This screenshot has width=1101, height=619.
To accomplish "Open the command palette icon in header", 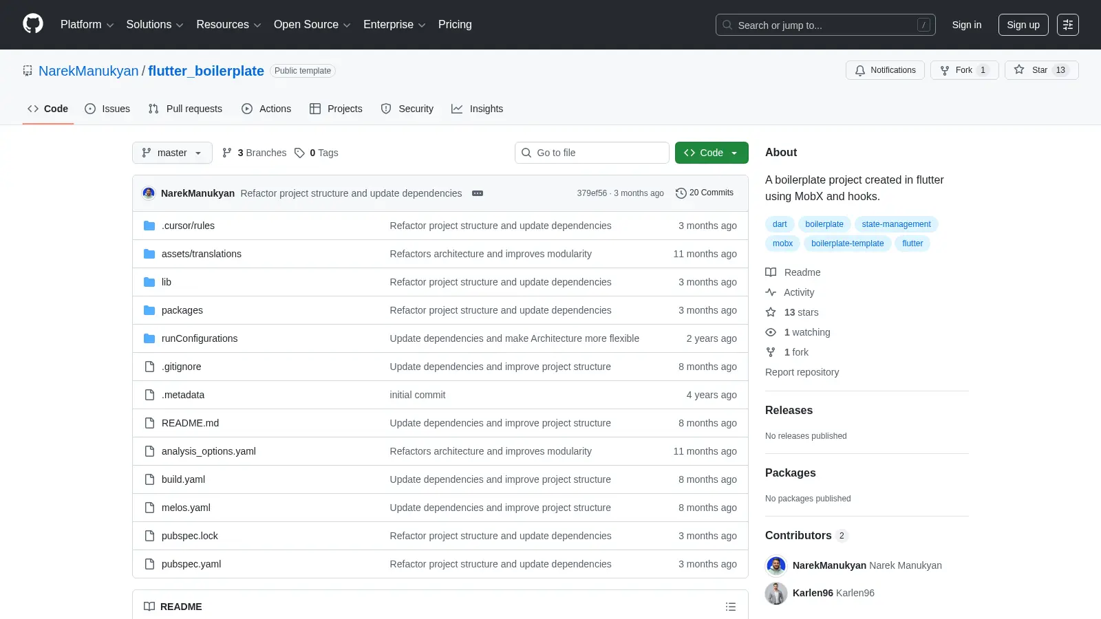I will 1068,25.
